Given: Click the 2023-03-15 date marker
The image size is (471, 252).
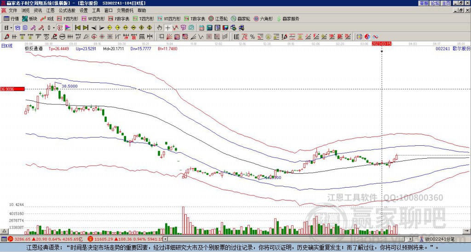Looking at the screenshot, I should pyautogui.click(x=381, y=44).
